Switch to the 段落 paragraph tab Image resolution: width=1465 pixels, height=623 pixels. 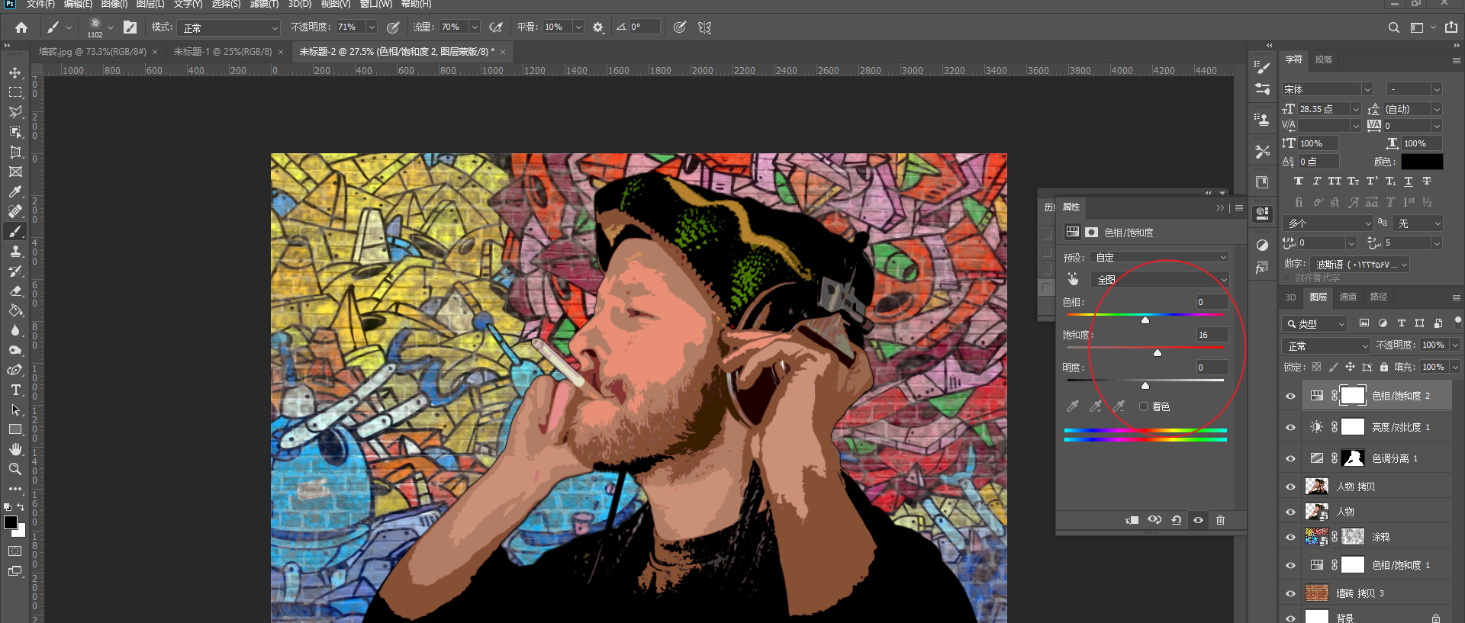[1324, 59]
